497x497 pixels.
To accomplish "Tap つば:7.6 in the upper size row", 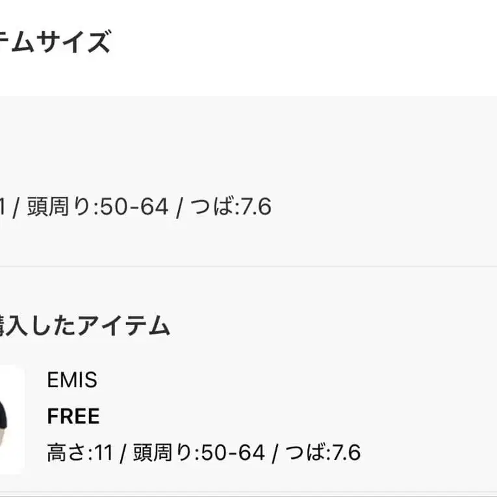I will [x=231, y=207].
